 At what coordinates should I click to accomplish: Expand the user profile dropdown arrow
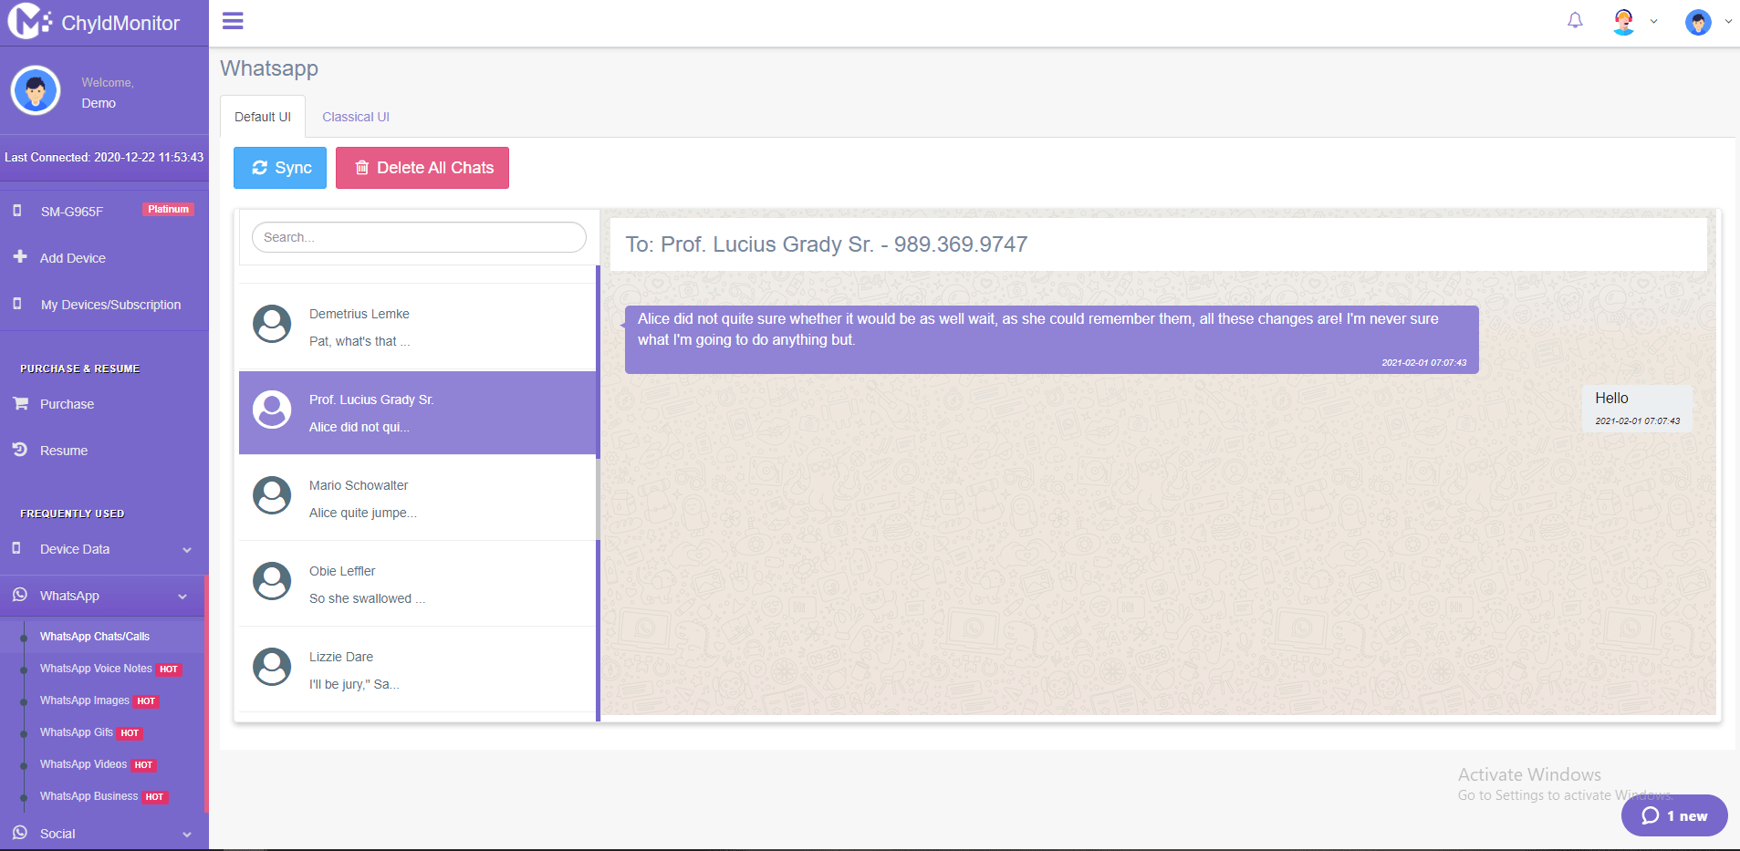click(1728, 22)
